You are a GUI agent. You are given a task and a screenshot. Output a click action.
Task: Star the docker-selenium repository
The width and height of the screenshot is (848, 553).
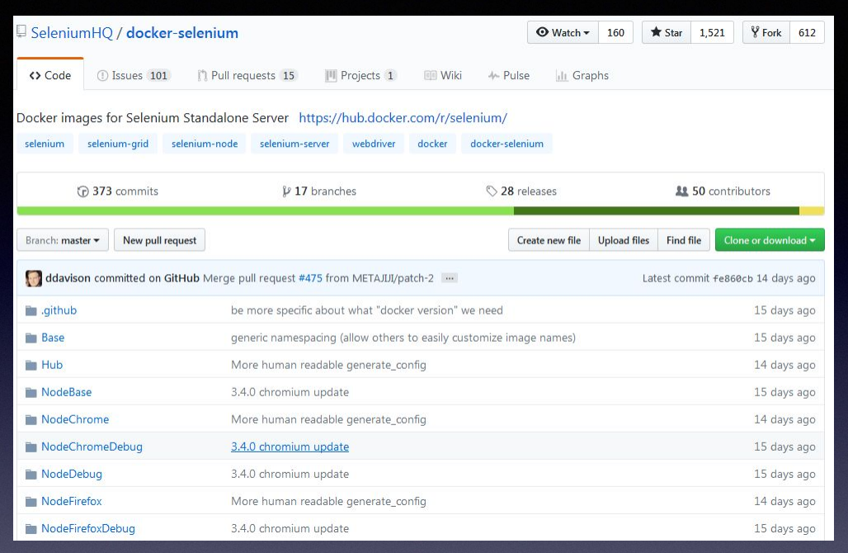click(667, 32)
